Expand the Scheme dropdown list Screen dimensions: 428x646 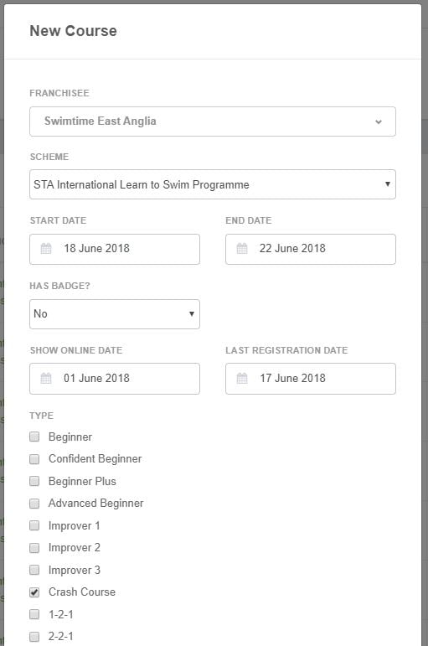(213, 184)
